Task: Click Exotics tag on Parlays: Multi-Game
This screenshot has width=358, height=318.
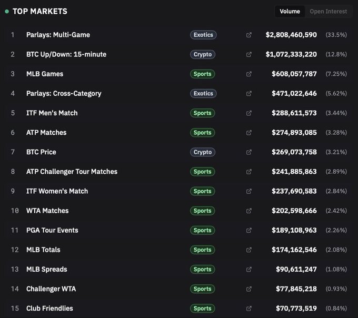Action: tap(203, 35)
